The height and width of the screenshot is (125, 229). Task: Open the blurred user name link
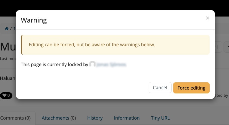pyautogui.click(x=111, y=65)
